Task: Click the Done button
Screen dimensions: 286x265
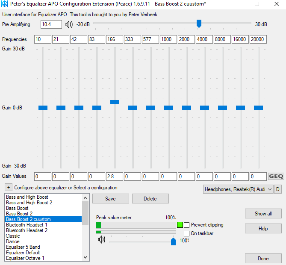Action: coord(263,259)
